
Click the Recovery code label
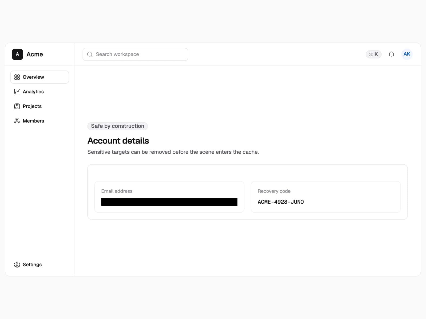pos(274,191)
